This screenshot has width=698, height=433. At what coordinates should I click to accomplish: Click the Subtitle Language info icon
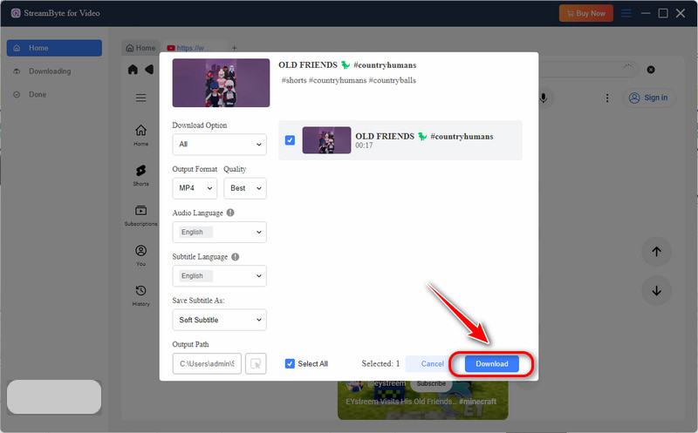tap(235, 256)
